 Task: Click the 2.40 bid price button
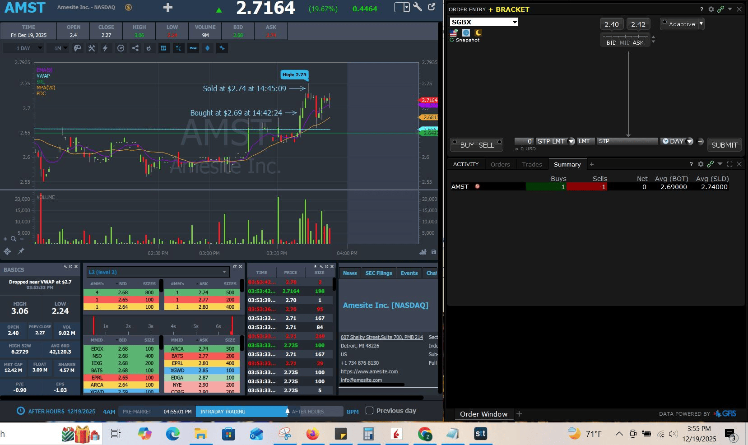point(612,24)
